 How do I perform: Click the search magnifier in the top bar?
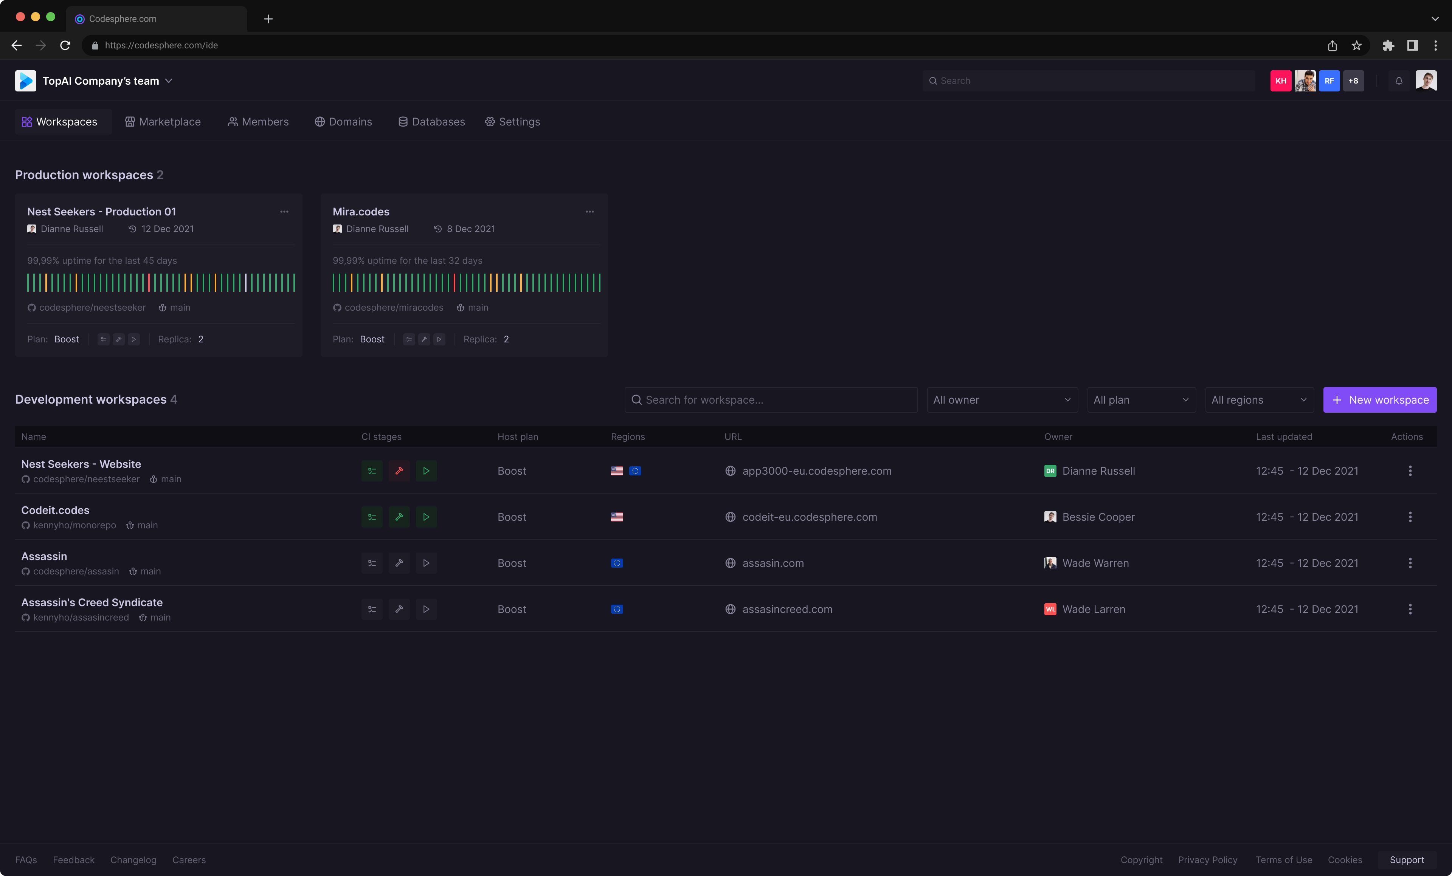pyautogui.click(x=933, y=81)
